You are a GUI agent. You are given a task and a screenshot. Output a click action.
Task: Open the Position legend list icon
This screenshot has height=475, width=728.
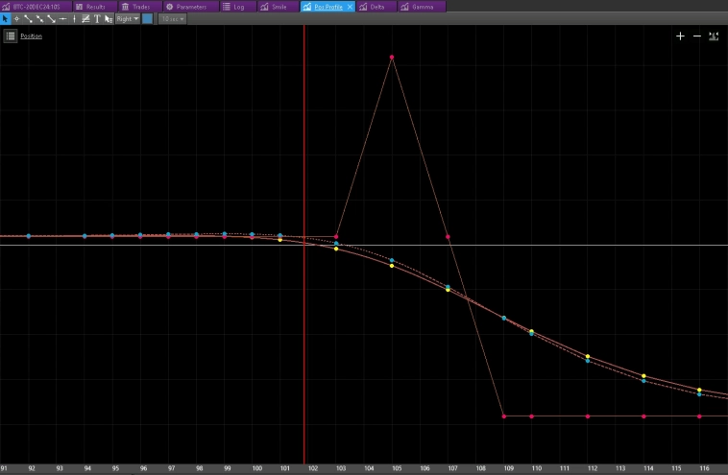[x=10, y=36]
